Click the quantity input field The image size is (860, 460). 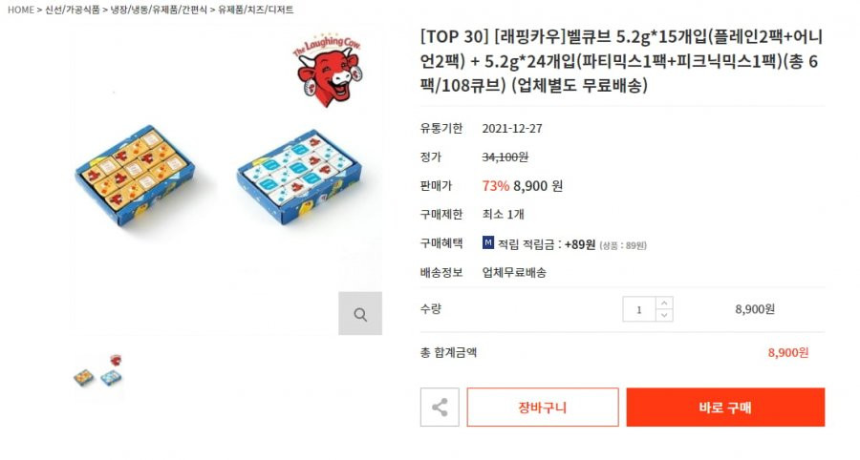[639, 309]
